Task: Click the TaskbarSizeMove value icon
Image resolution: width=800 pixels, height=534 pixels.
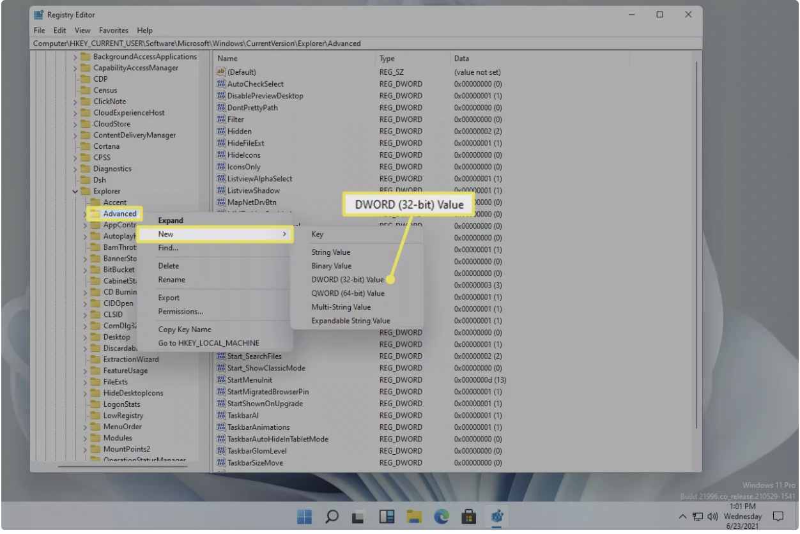Action: [x=222, y=463]
